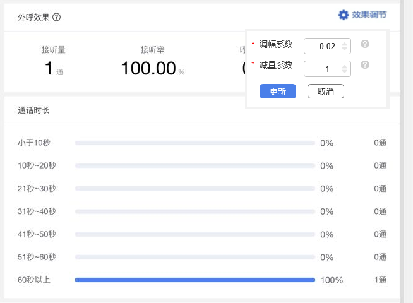Click the full blue 60秒以上 progress bar

point(195,280)
